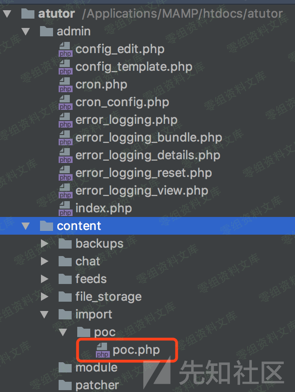The image size is (295, 392).
Task: Select the poc.php file icon
Action: (103, 350)
